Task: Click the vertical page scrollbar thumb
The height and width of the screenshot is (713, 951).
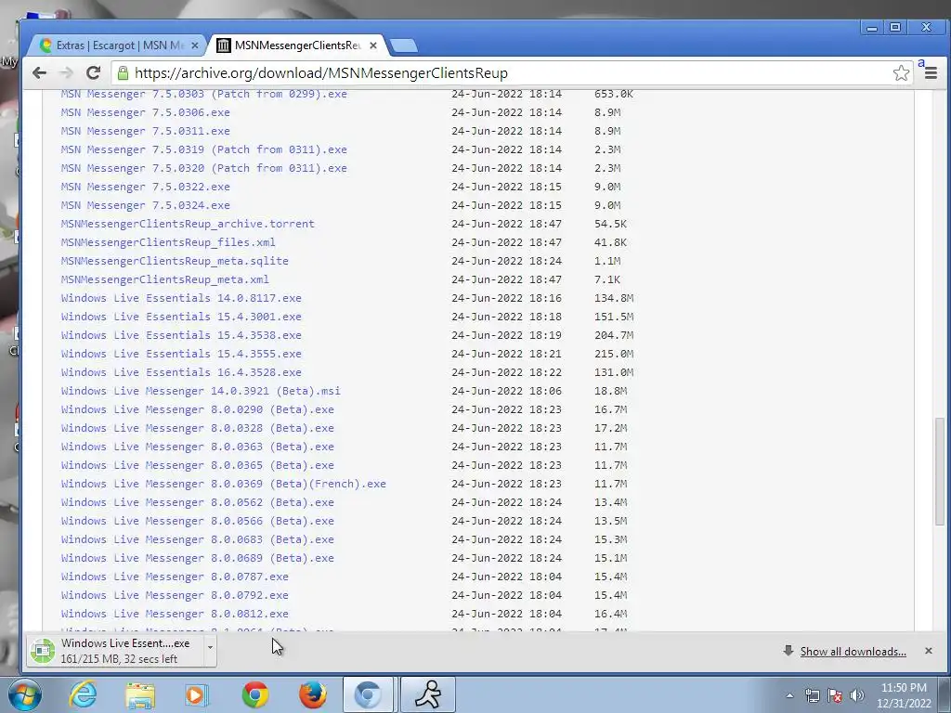Action: point(940,472)
